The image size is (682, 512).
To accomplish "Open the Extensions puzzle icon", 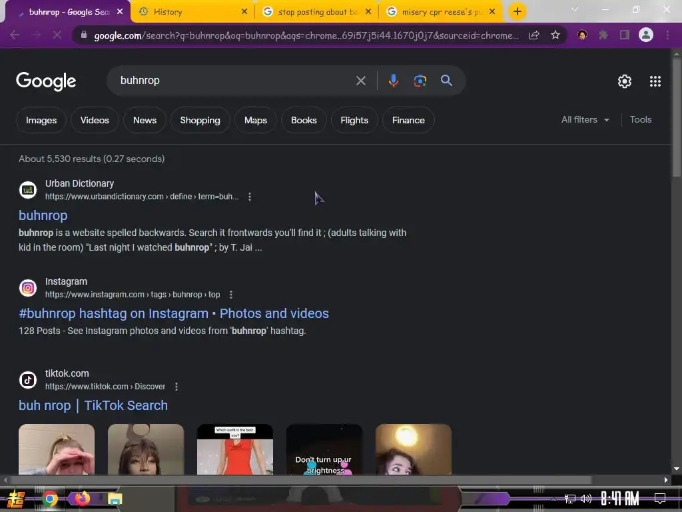I will (603, 35).
